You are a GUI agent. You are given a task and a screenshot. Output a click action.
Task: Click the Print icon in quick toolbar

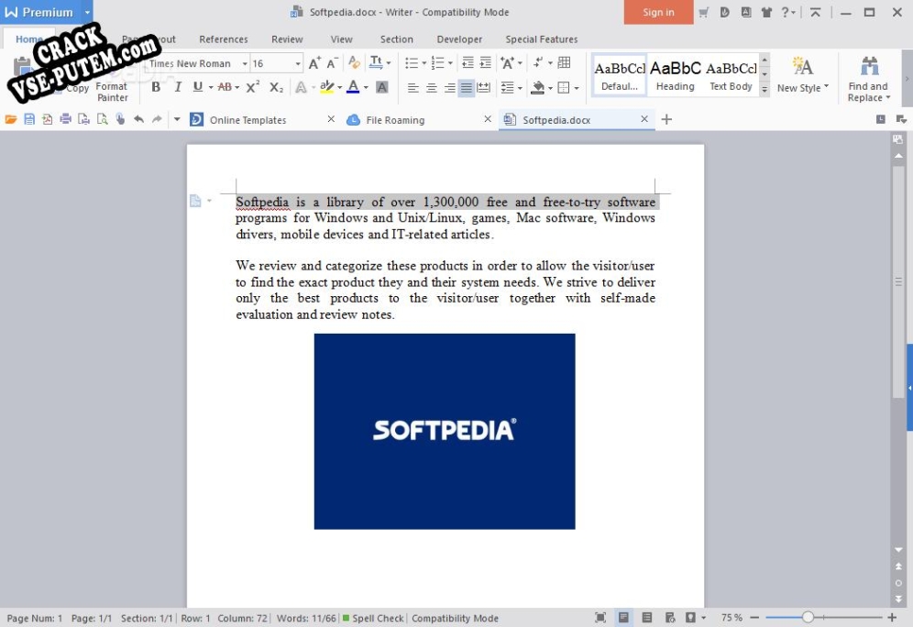pyautogui.click(x=66, y=119)
